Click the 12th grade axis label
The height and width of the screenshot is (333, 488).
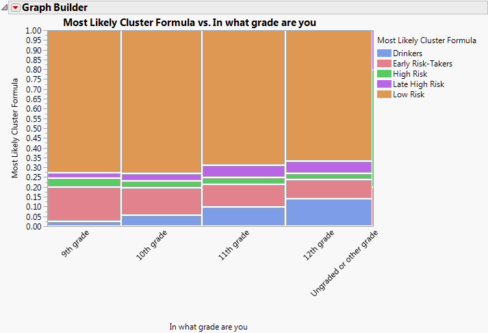tap(319, 245)
